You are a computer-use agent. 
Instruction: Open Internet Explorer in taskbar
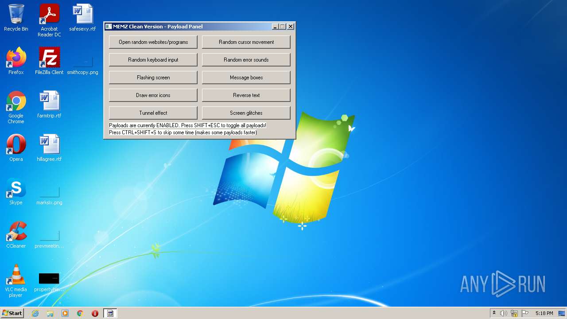click(x=35, y=313)
